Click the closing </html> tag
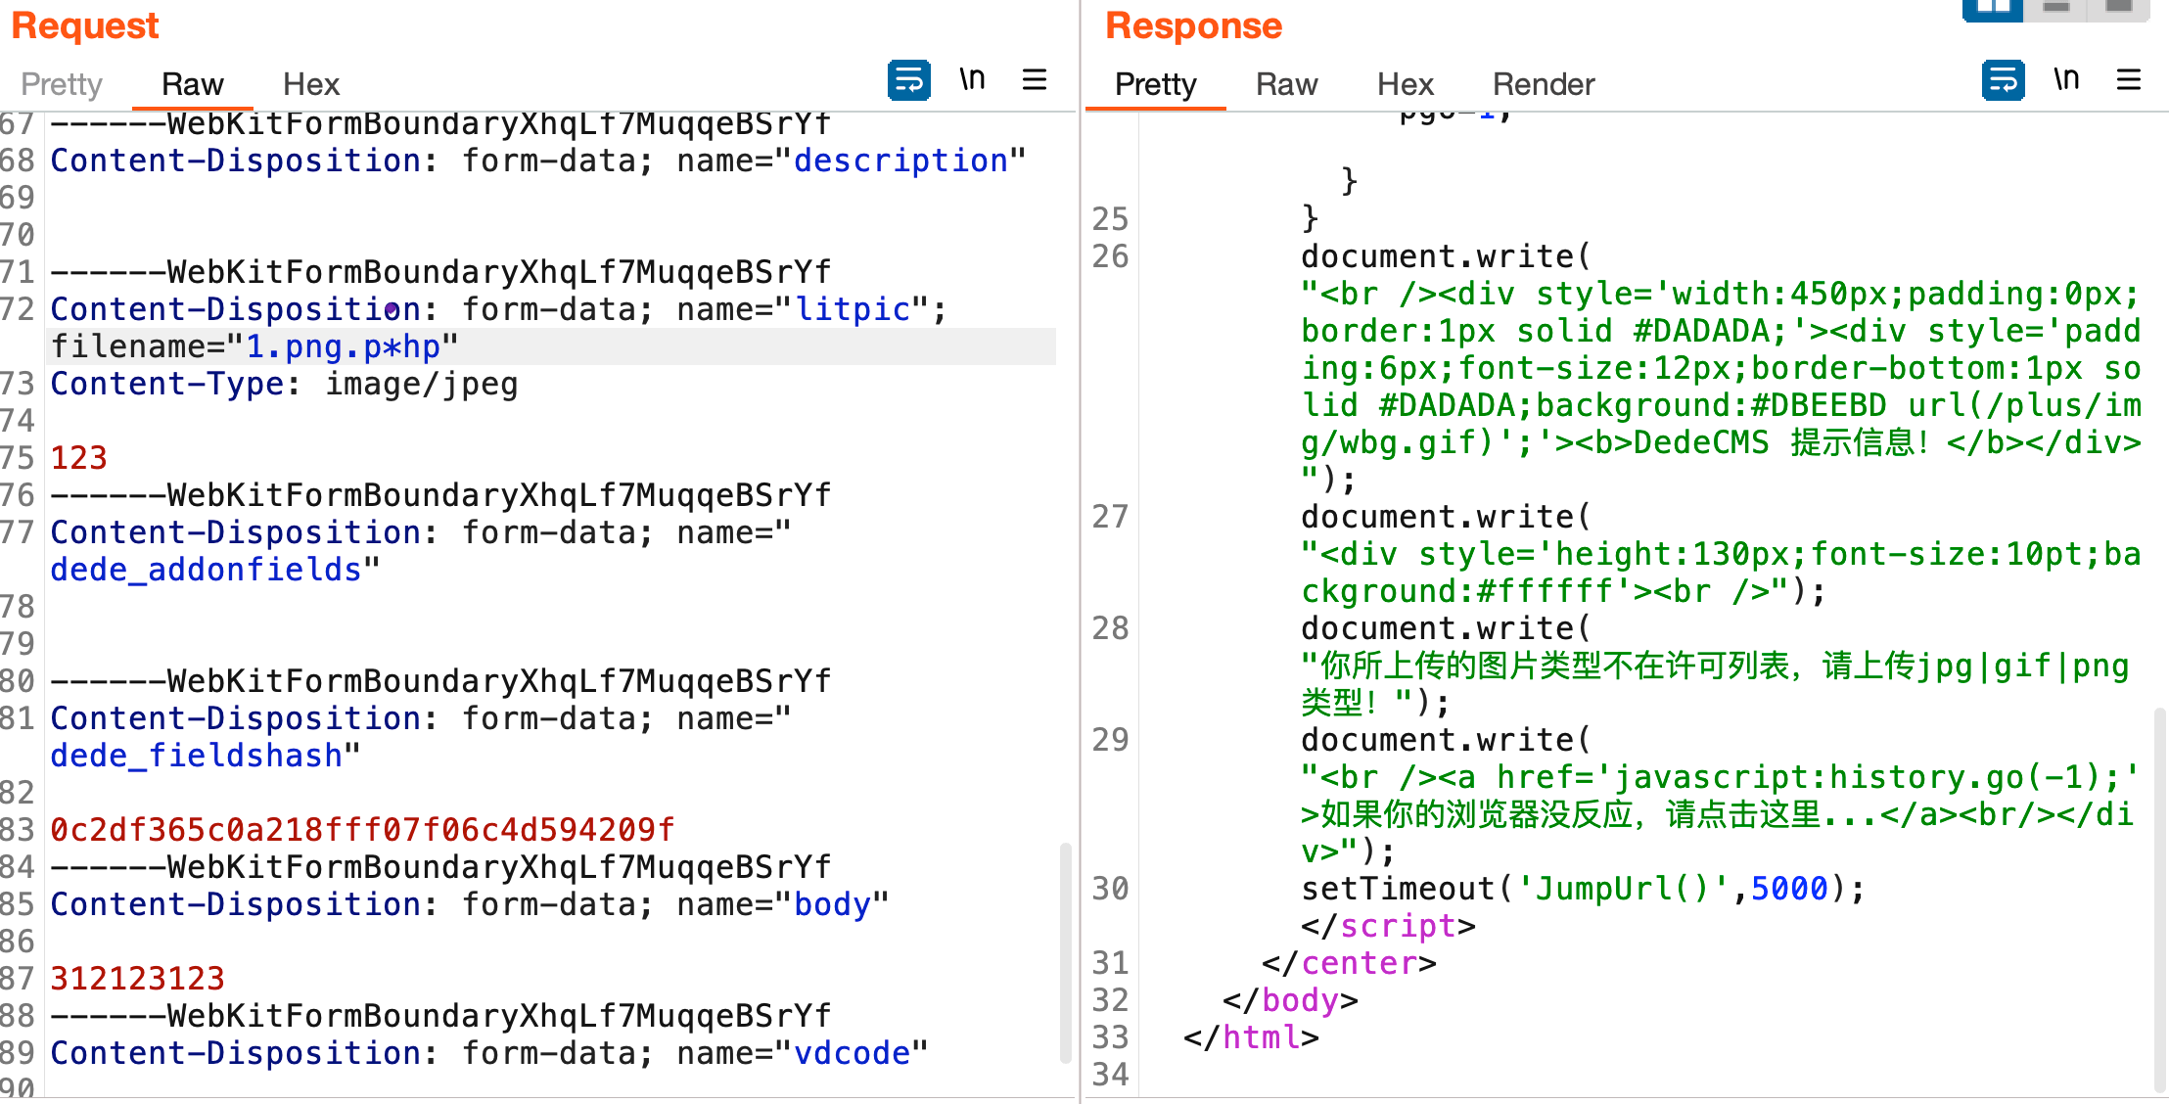This screenshot has height=1104, width=2169. pos(1251,1037)
